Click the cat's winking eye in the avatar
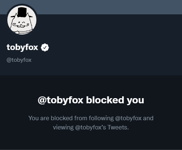The height and width of the screenshot is (150, 182). pyautogui.click(x=24, y=23)
